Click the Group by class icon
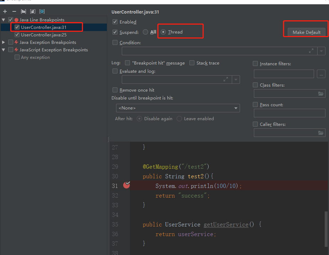 point(42,12)
